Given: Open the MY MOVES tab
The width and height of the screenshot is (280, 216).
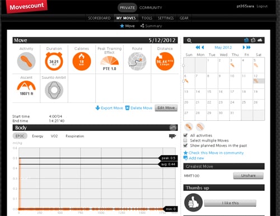Looking at the screenshot, I should [126, 18].
